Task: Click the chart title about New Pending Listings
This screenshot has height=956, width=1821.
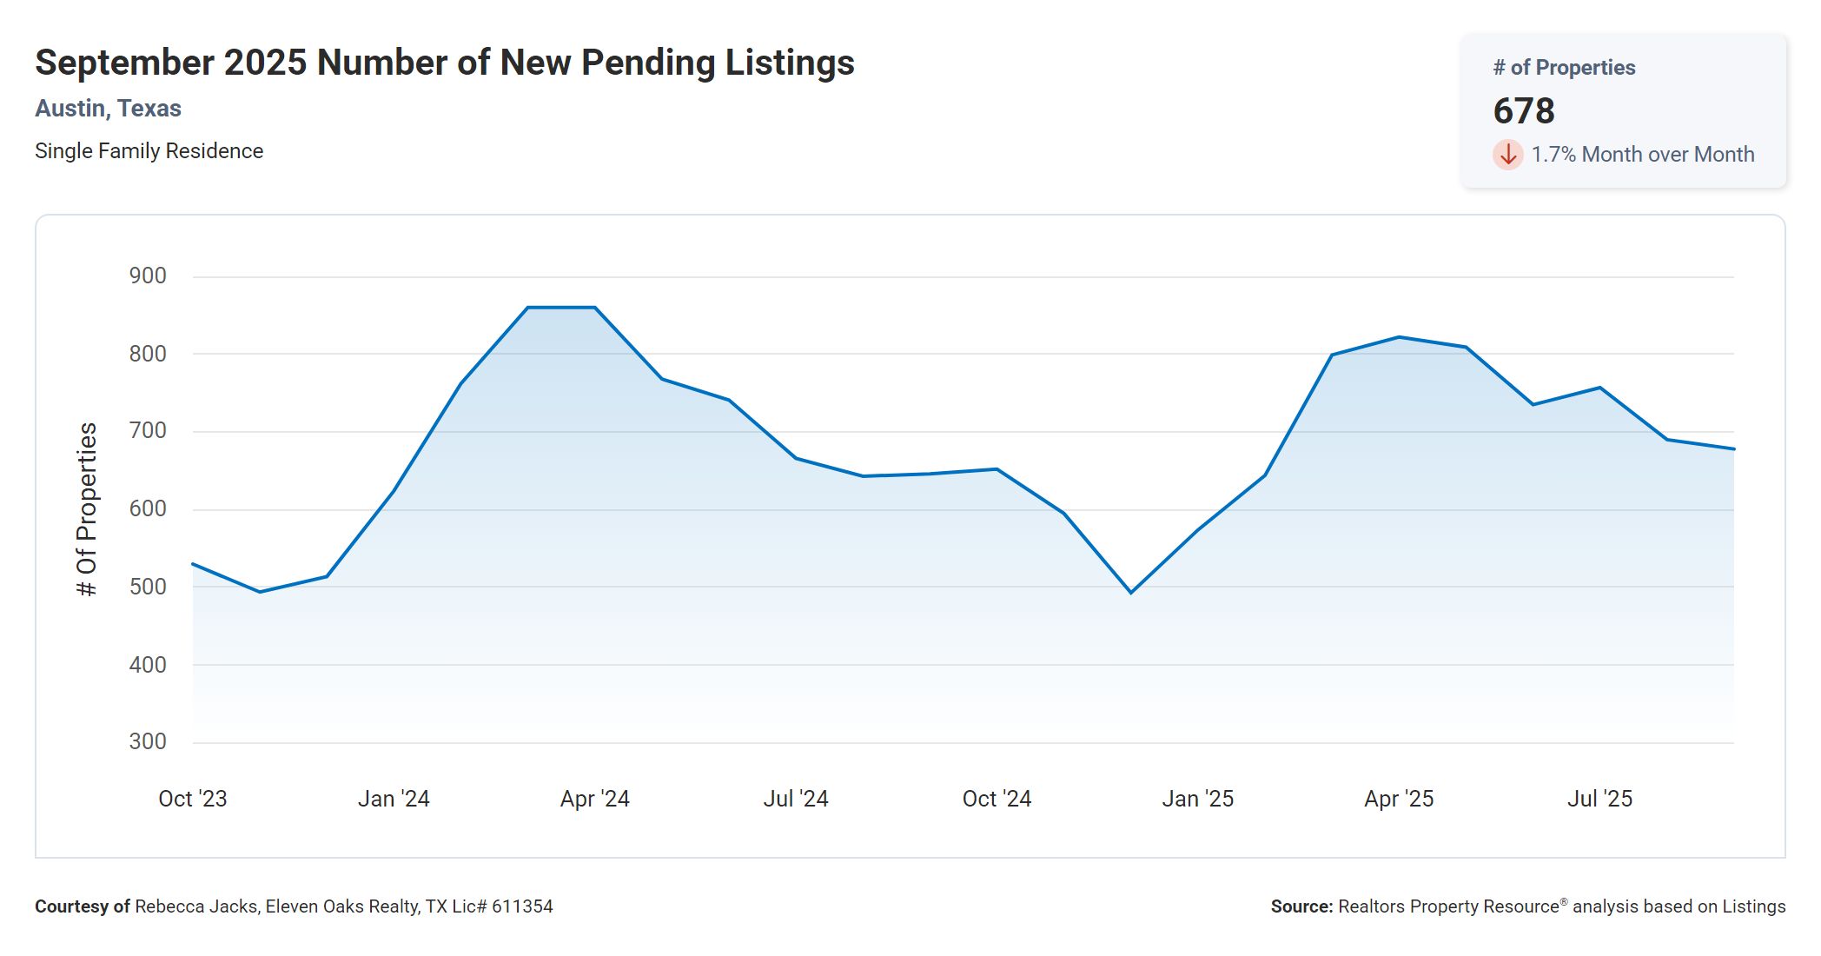Action: click(x=444, y=63)
